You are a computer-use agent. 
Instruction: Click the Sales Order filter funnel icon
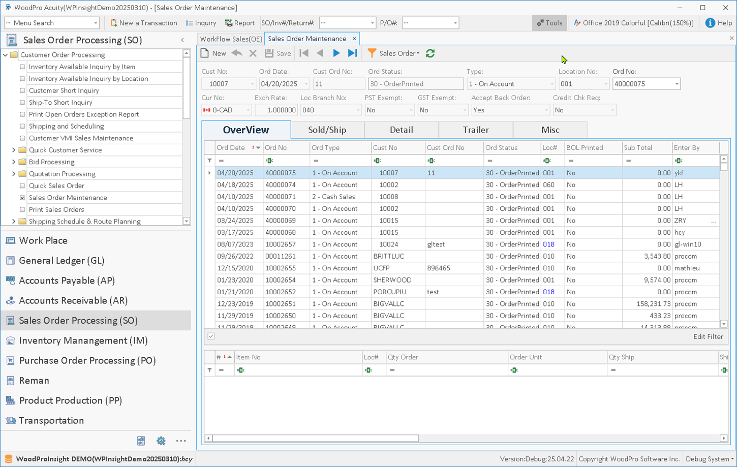372,53
